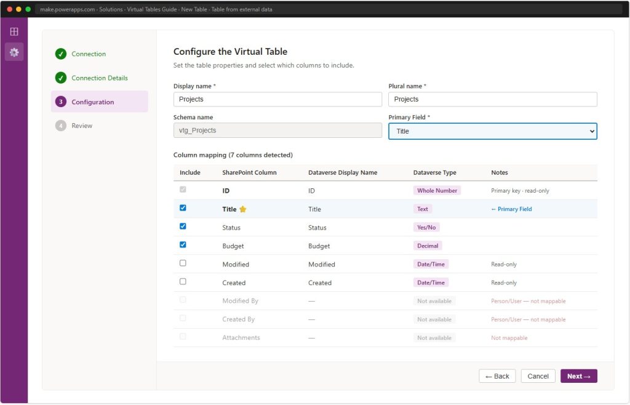Click the Modified By row label
Screen dimensions: 630x405
click(241, 301)
